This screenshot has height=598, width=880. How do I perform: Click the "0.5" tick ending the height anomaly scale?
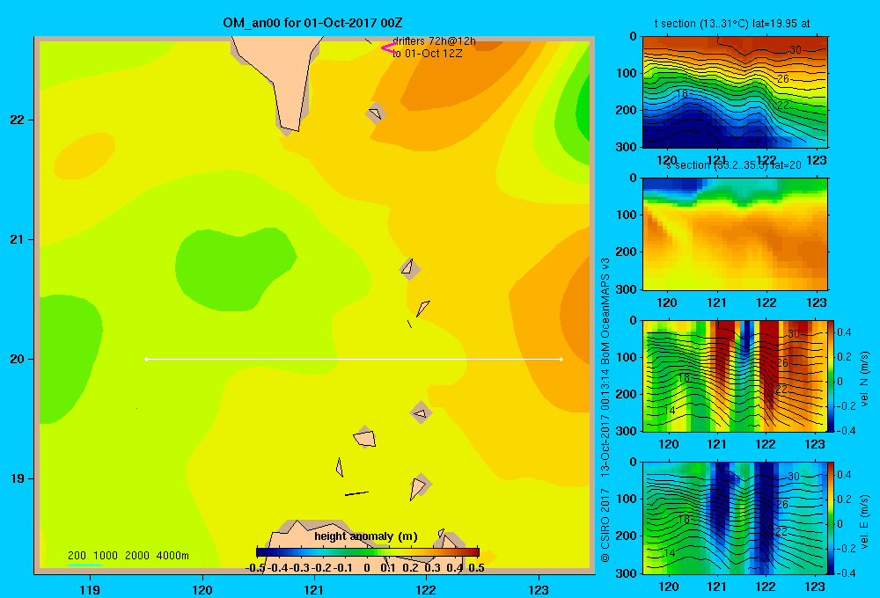click(x=476, y=568)
